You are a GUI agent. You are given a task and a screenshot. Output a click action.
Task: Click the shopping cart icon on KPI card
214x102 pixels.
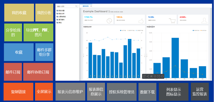(x=172, y=21)
